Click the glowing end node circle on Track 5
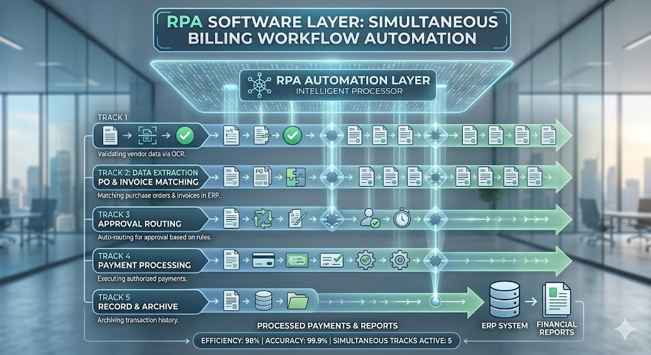651x355 pixels. (x=435, y=301)
